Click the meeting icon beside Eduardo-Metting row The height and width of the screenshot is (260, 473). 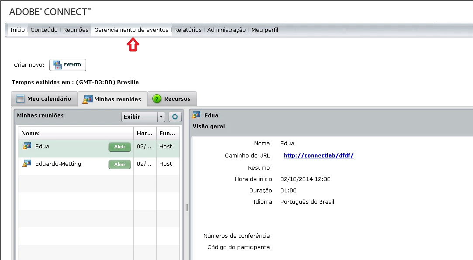[x=27, y=164]
